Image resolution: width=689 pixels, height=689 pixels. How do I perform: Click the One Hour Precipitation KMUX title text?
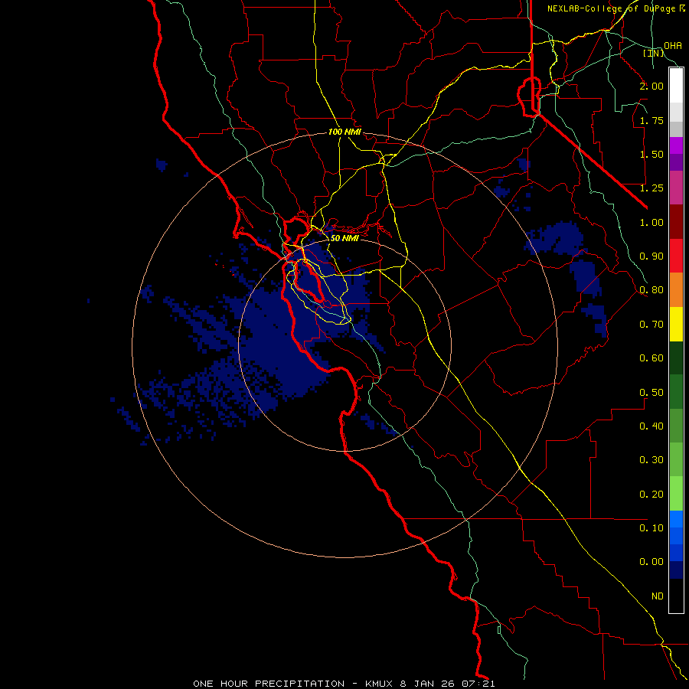click(x=344, y=684)
